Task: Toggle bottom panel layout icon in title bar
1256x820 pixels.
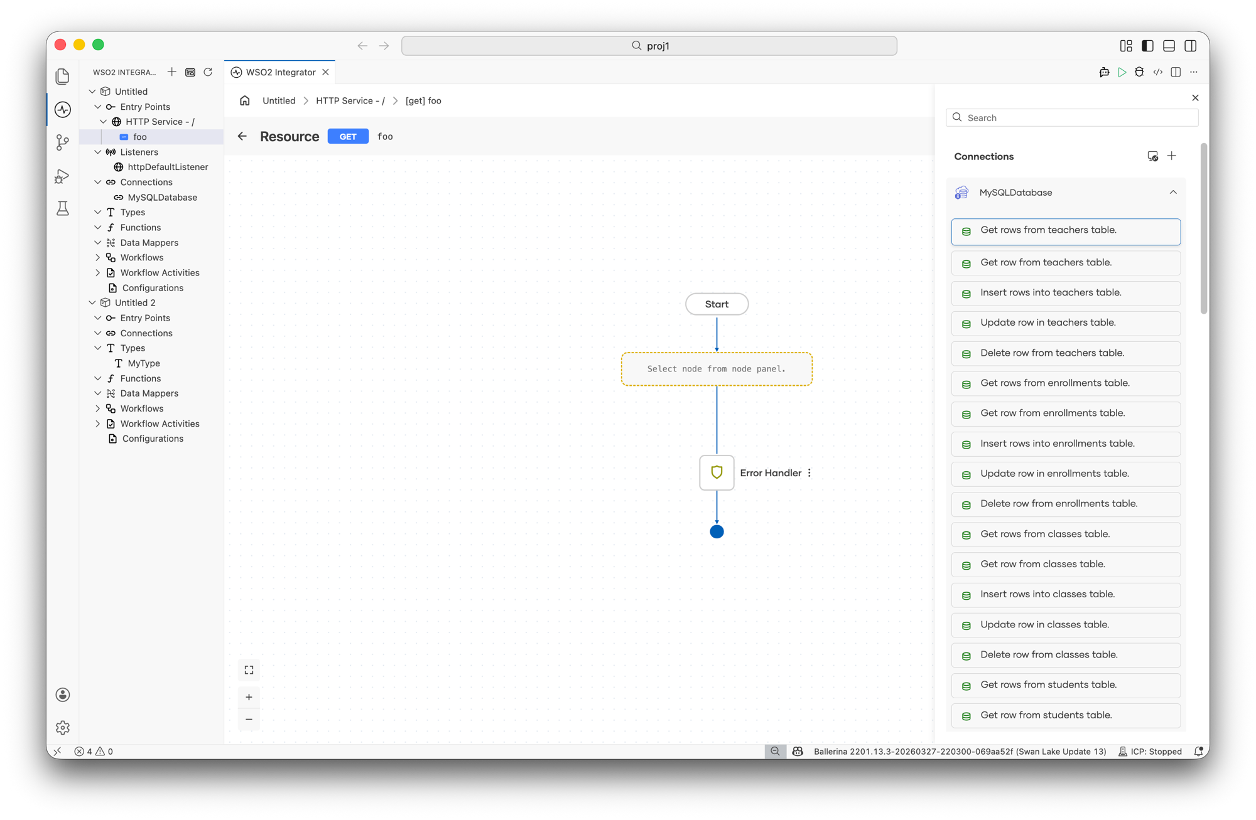Action: 1169,46
